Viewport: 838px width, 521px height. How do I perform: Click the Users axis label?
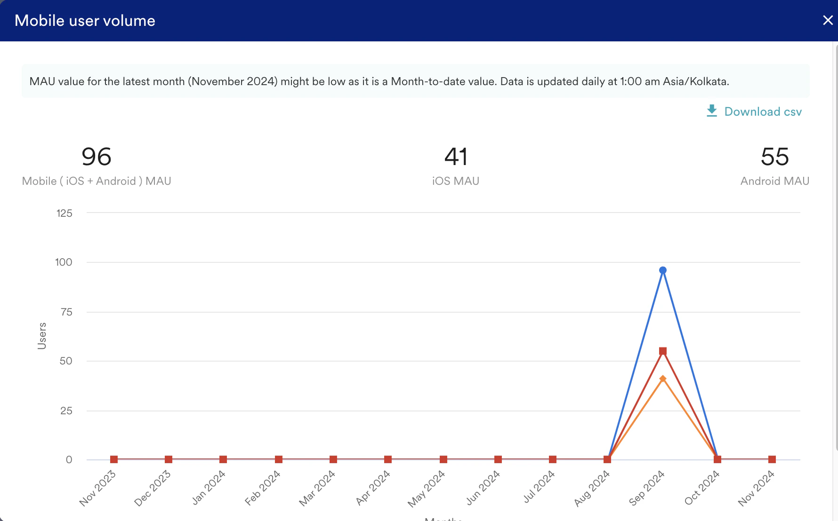coord(42,335)
